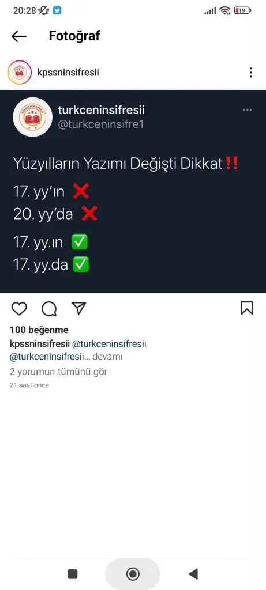
Task: Open comments with the speech bubble icon
Action: [49, 309]
